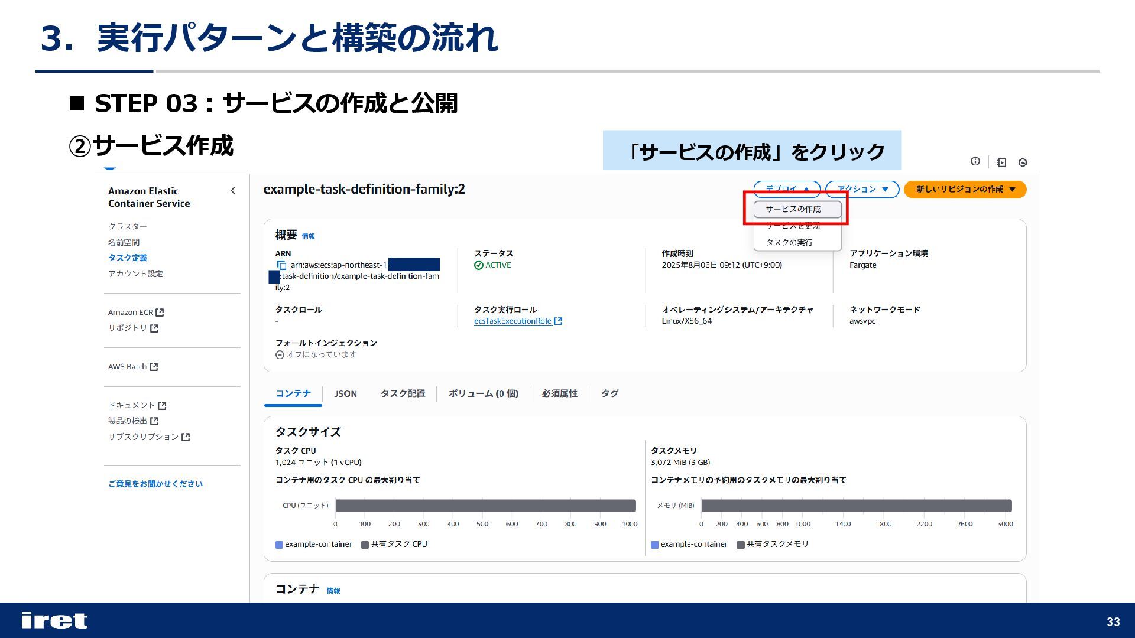Click the オフになっています status text
The image size is (1135, 638).
click(322, 355)
